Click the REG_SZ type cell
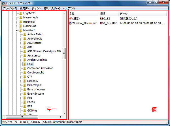This screenshot has height=126, width=170. click(105, 19)
